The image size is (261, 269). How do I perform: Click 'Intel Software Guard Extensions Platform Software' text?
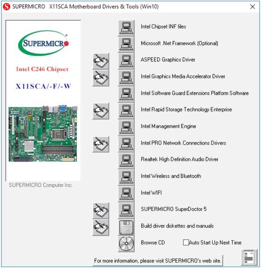195,93
